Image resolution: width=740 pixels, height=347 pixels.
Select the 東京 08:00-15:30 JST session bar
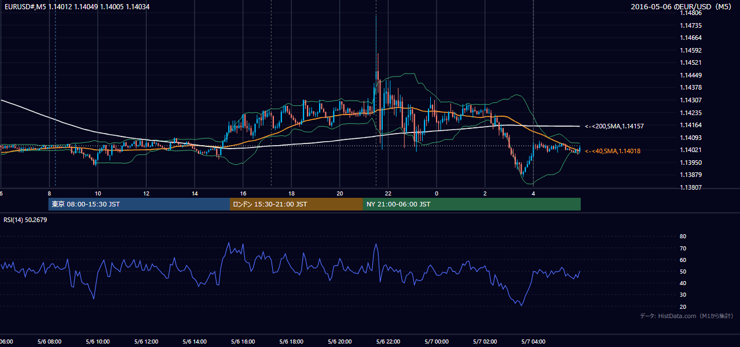[x=139, y=204]
